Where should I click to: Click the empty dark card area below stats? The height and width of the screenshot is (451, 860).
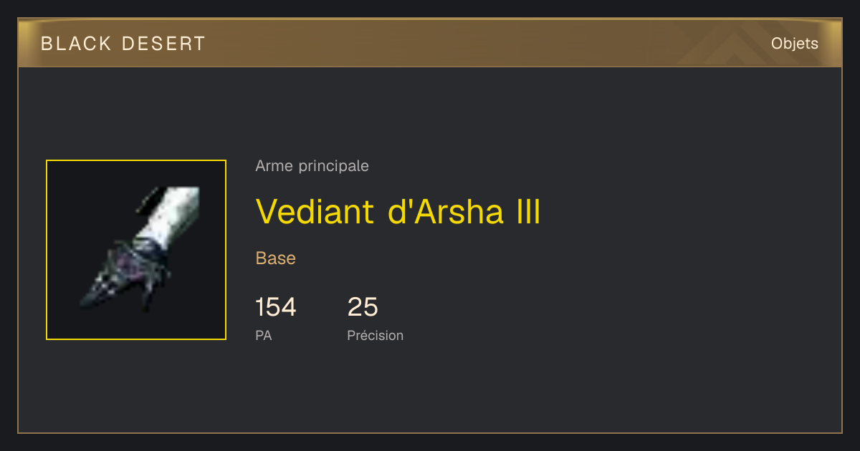pos(430,390)
